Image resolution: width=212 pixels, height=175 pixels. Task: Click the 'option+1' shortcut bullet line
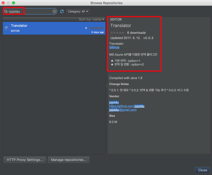coord(126,61)
